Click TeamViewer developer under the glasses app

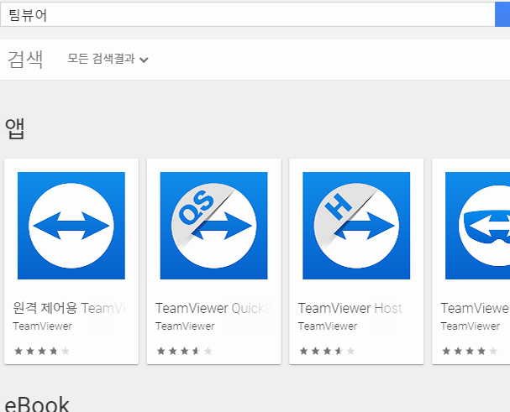click(470, 326)
